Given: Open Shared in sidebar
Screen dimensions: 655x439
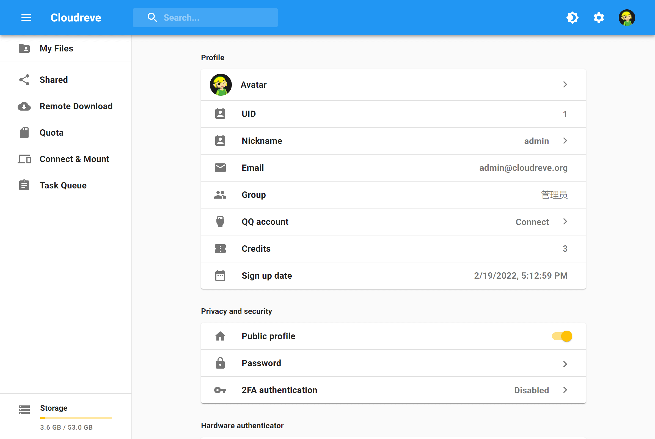Looking at the screenshot, I should pyautogui.click(x=65, y=80).
